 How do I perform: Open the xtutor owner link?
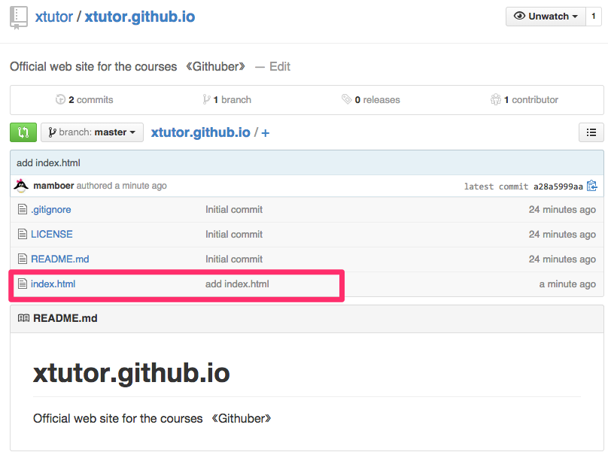(x=54, y=17)
